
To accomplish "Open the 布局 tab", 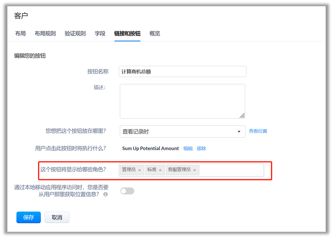I will [x=21, y=33].
